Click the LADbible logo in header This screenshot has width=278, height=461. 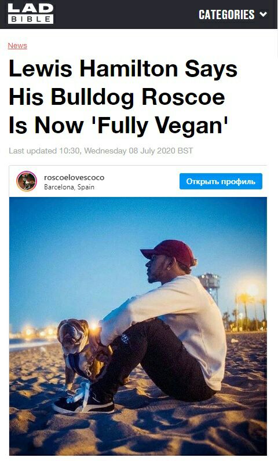pyautogui.click(x=31, y=13)
